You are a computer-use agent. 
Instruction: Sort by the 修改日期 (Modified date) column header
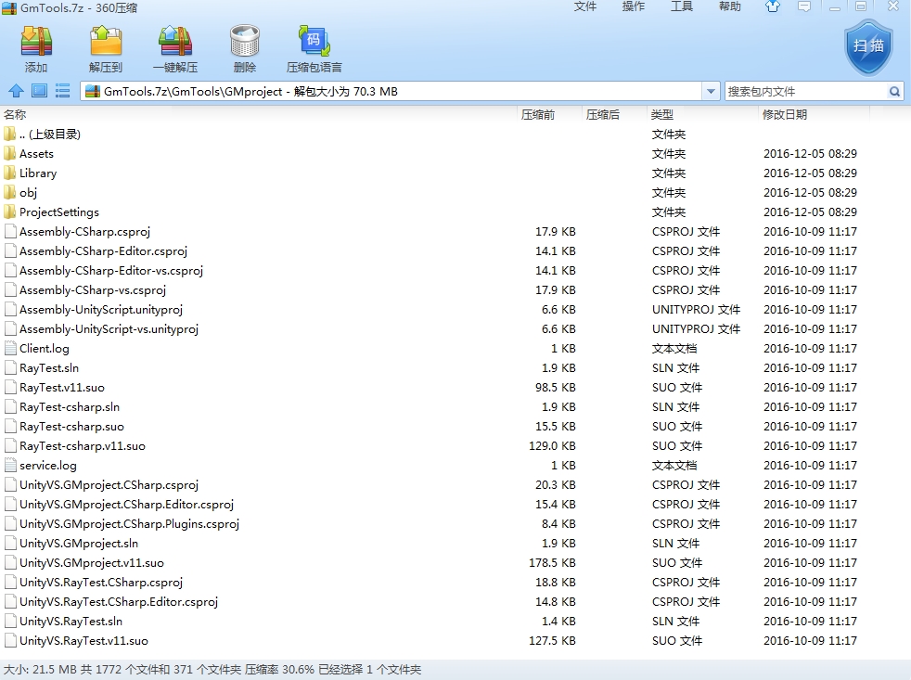pyautogui.click(x=785, y=115)
